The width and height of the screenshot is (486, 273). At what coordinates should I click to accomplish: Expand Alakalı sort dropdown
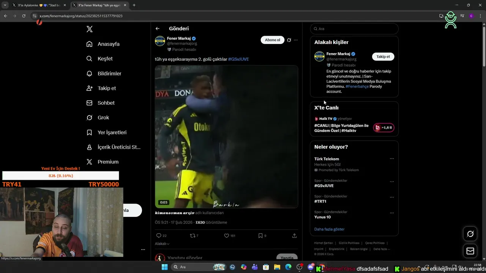click(x=162, y=244)
